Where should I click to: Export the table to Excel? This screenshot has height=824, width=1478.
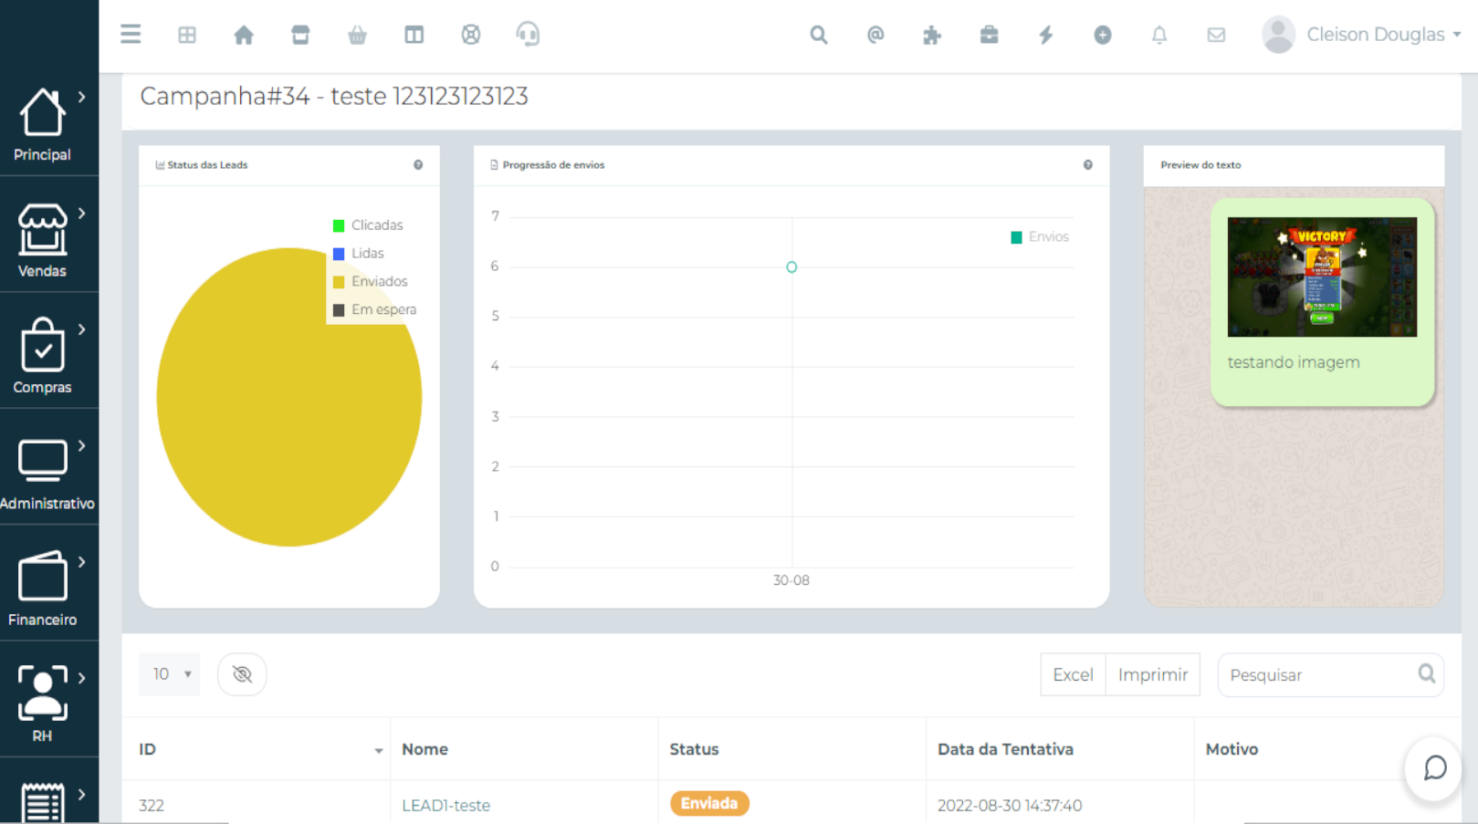1073,675
